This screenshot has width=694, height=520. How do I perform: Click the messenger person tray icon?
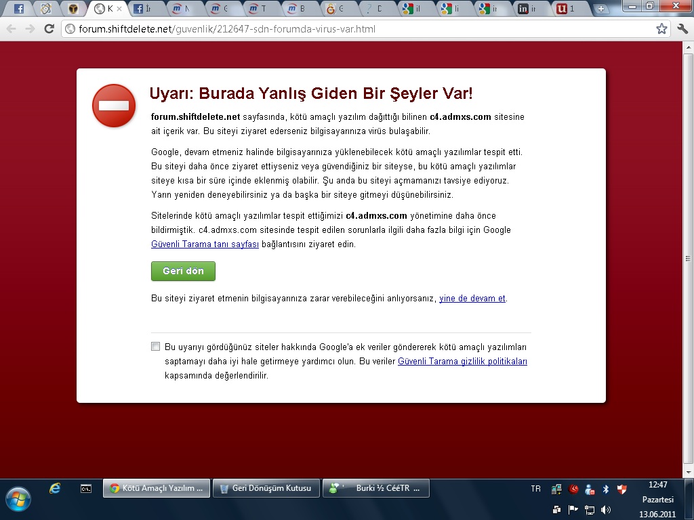[x=590, y=489]
